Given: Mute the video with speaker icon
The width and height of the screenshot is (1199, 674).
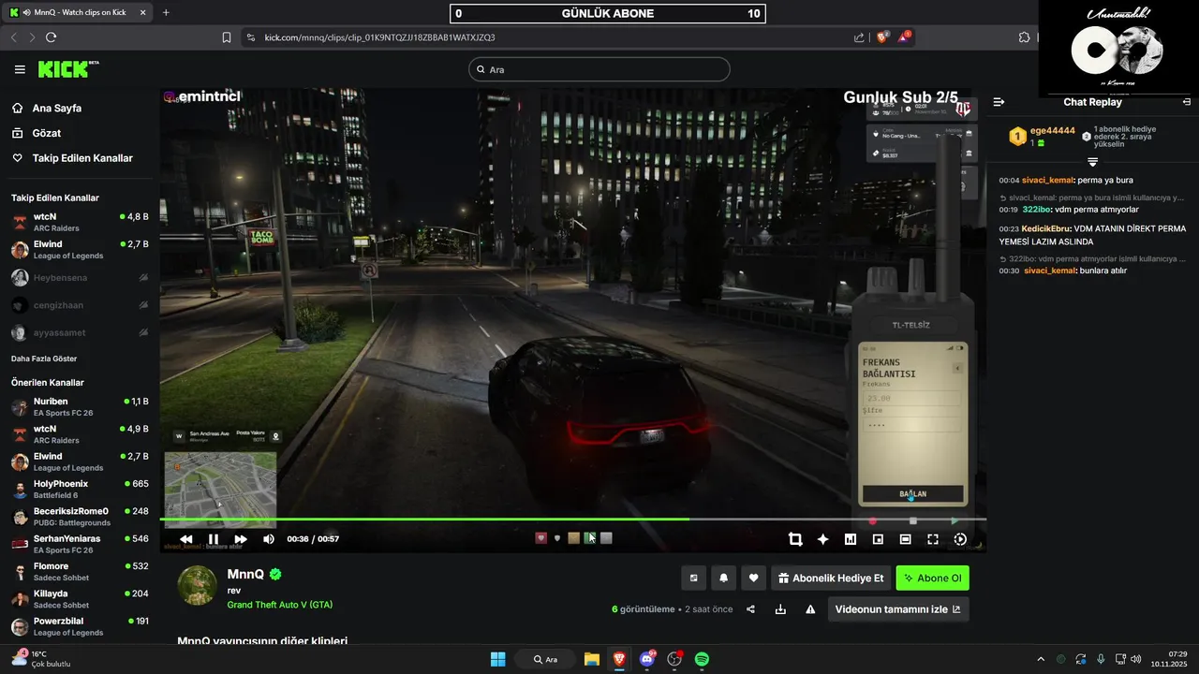Looking at the screenshot, I should [269, 539].
